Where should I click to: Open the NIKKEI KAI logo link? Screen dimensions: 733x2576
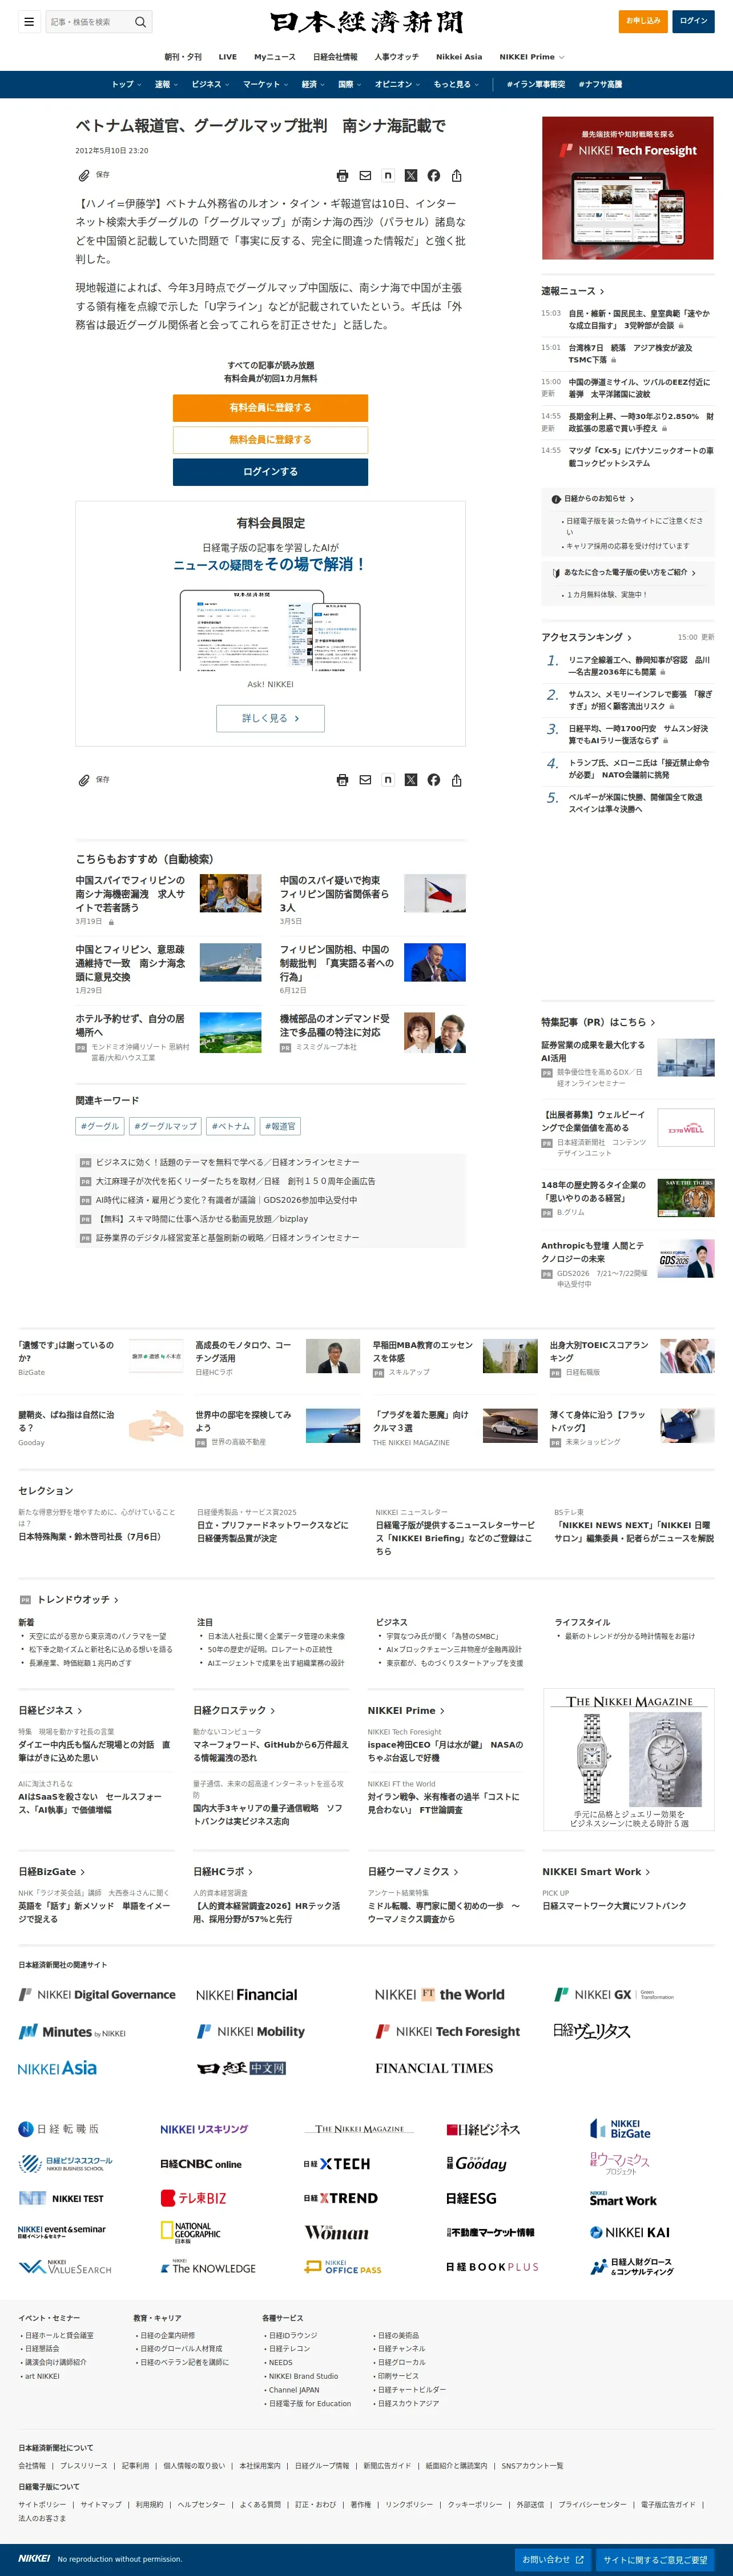coord(630,2232)
